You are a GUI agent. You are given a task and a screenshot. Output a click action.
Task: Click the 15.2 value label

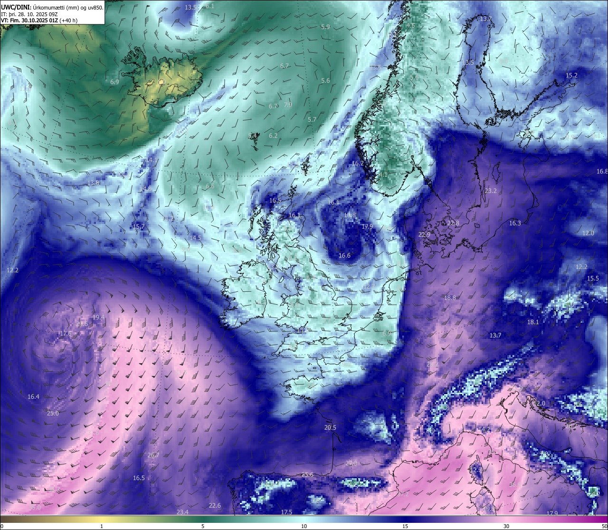click(571, 76)
